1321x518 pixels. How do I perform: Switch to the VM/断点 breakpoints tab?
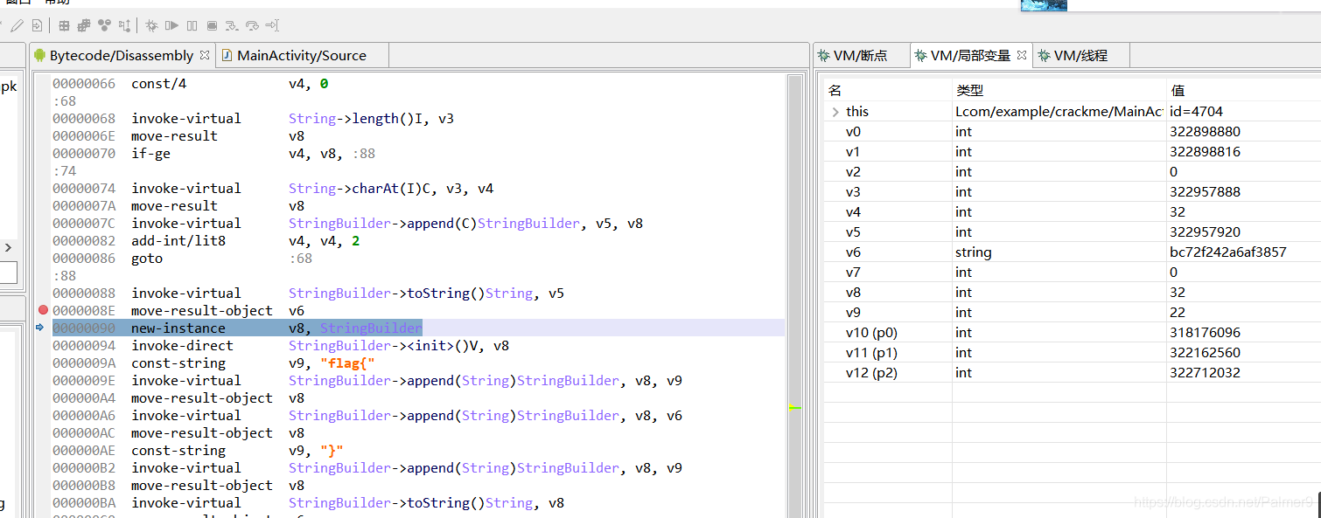[x=860, y=55]
